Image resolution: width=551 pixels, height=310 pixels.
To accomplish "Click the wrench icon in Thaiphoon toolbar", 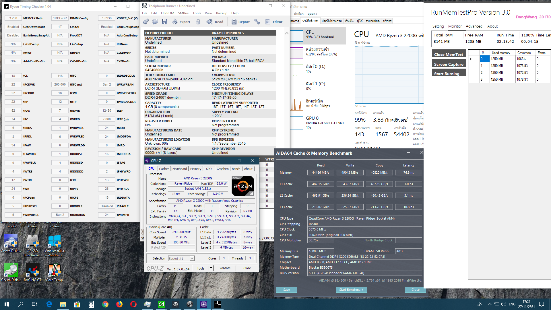I will click(x=257, y=22).
